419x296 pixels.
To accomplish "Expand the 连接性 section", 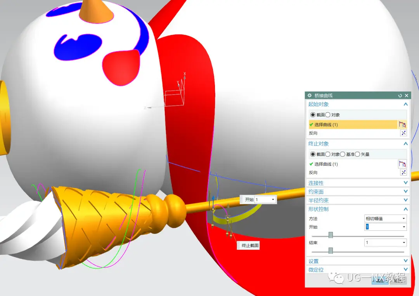I will point(406,183).
